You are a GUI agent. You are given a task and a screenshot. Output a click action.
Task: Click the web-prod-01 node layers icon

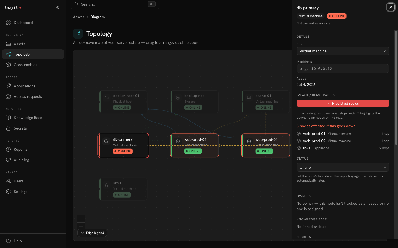coord(249,141)
